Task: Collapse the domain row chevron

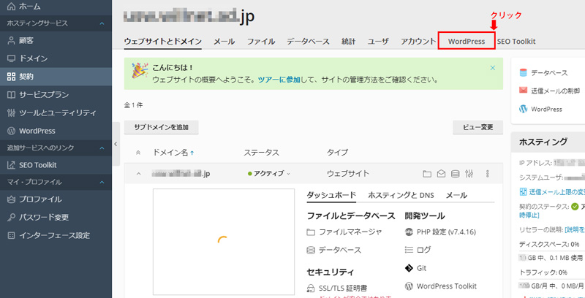Action: [x=138, y=174]
